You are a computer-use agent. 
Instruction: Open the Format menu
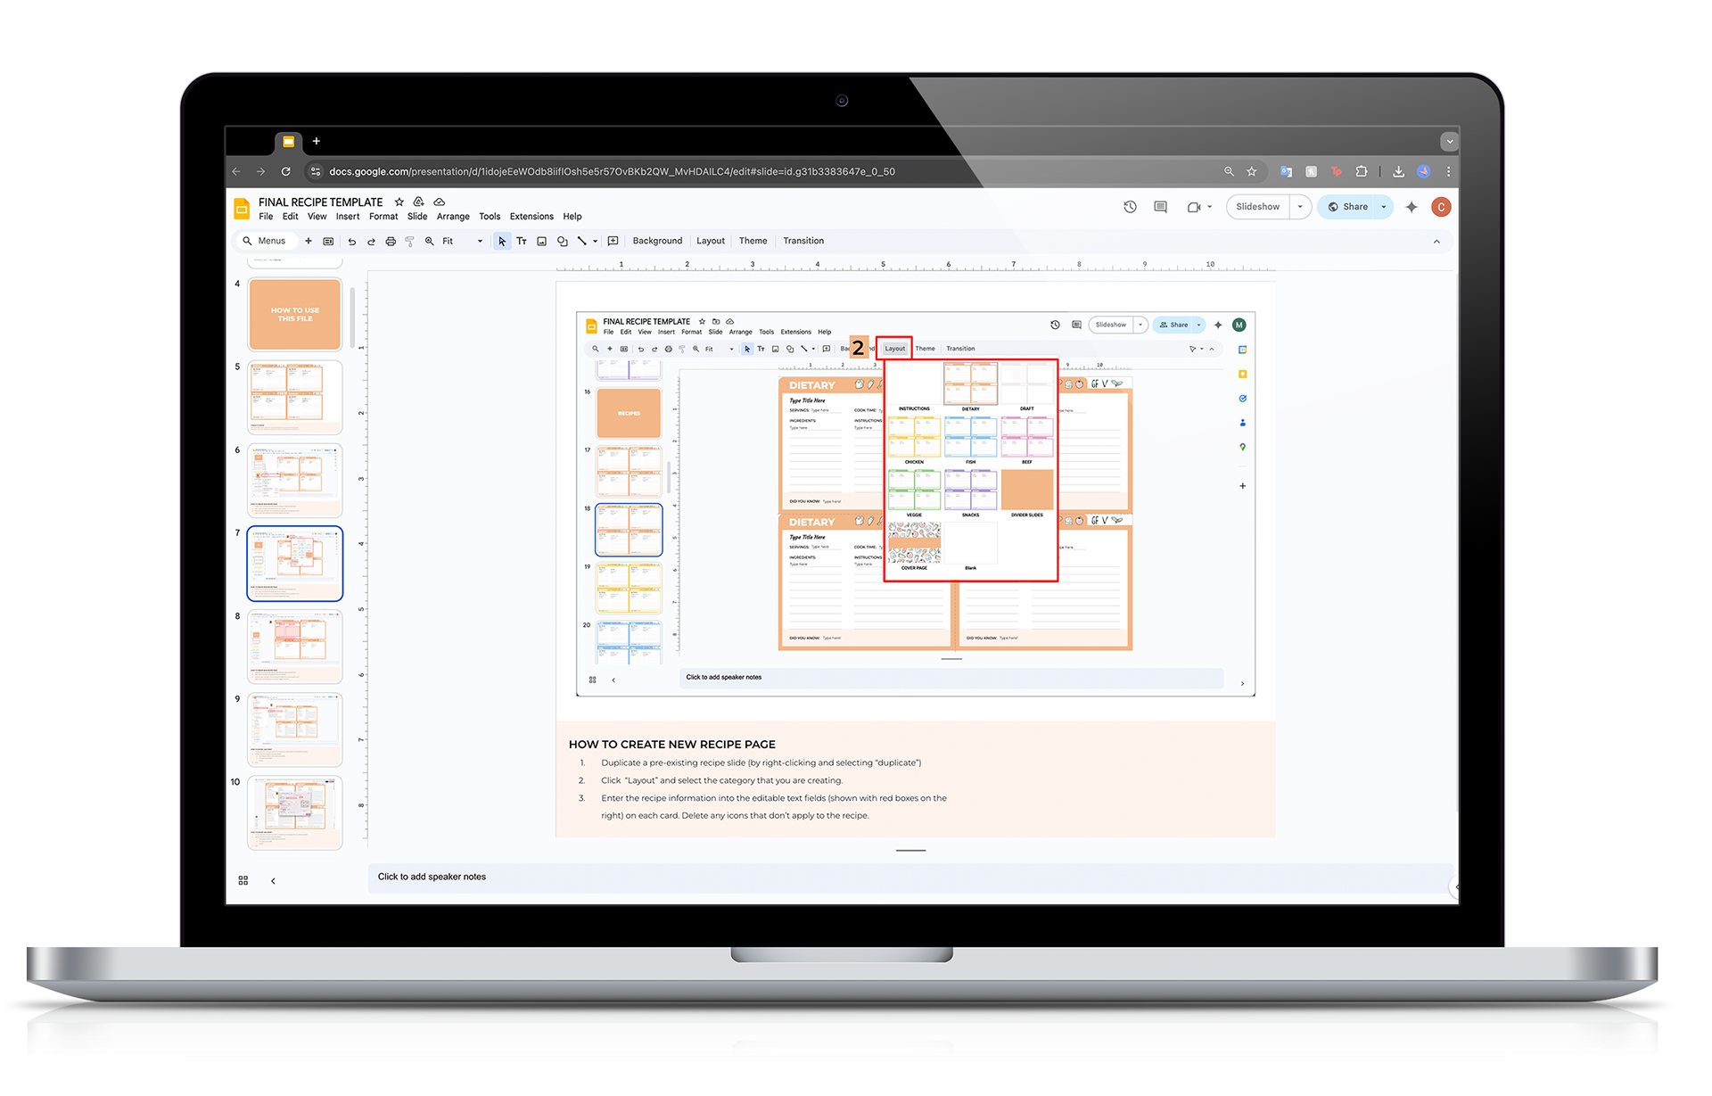383,217
